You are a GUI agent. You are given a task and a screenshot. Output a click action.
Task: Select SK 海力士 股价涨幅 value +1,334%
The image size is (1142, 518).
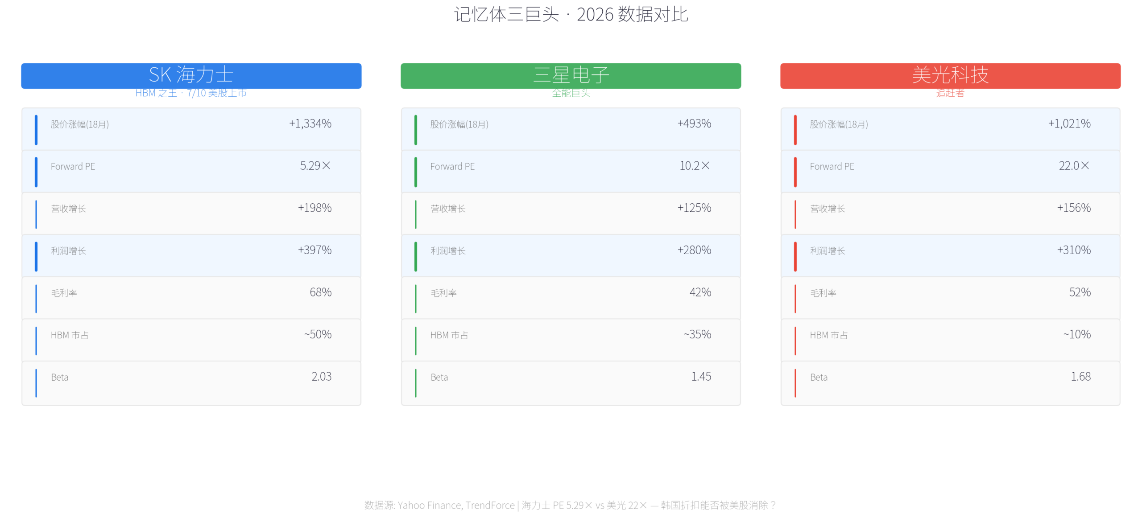pos(310,123)
